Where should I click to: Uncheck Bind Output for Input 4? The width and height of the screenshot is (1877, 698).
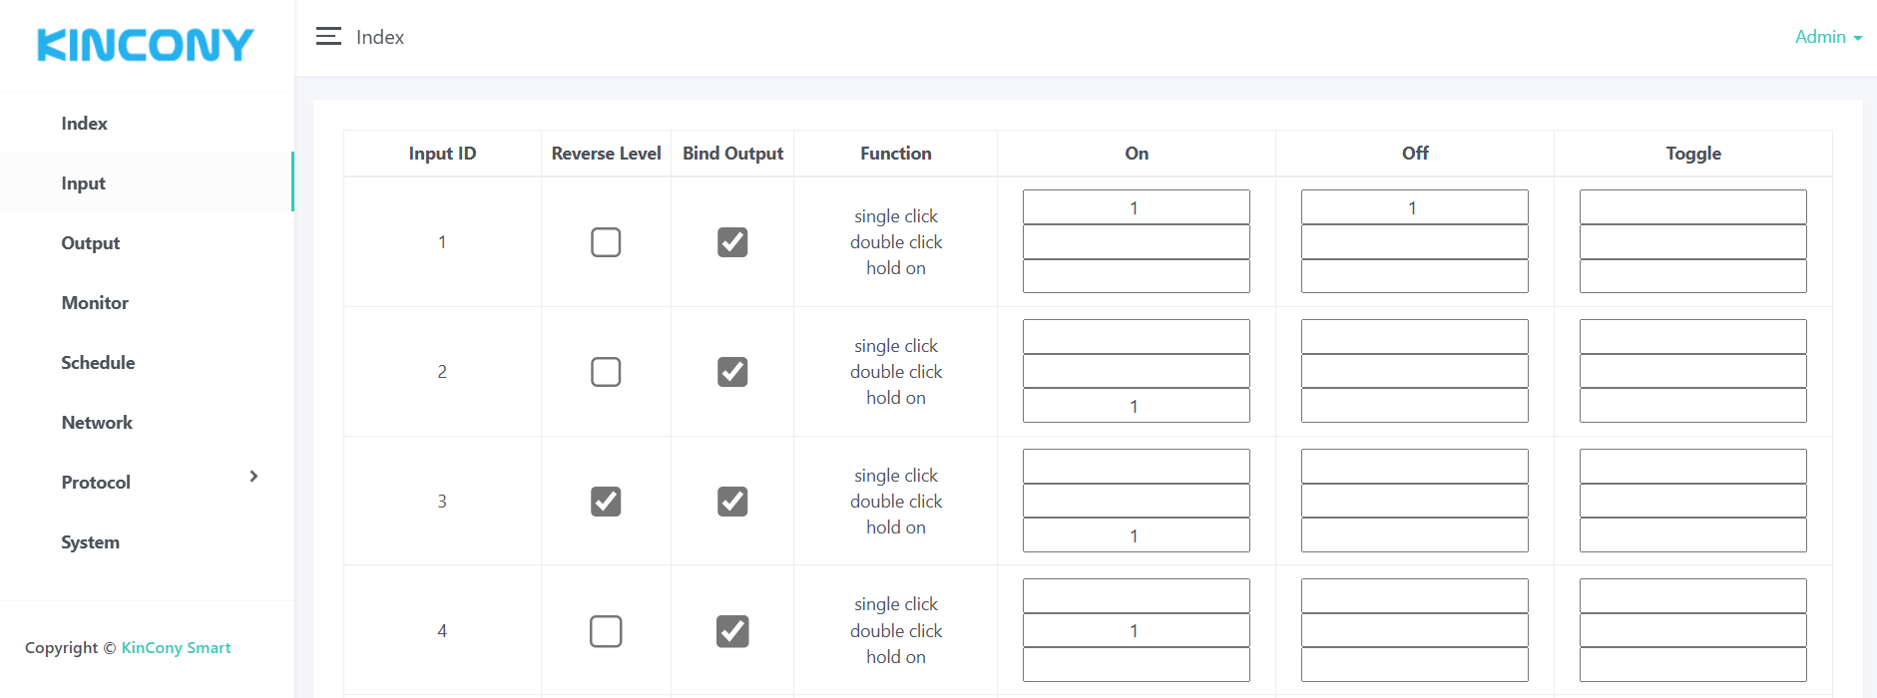click(732, 631)
